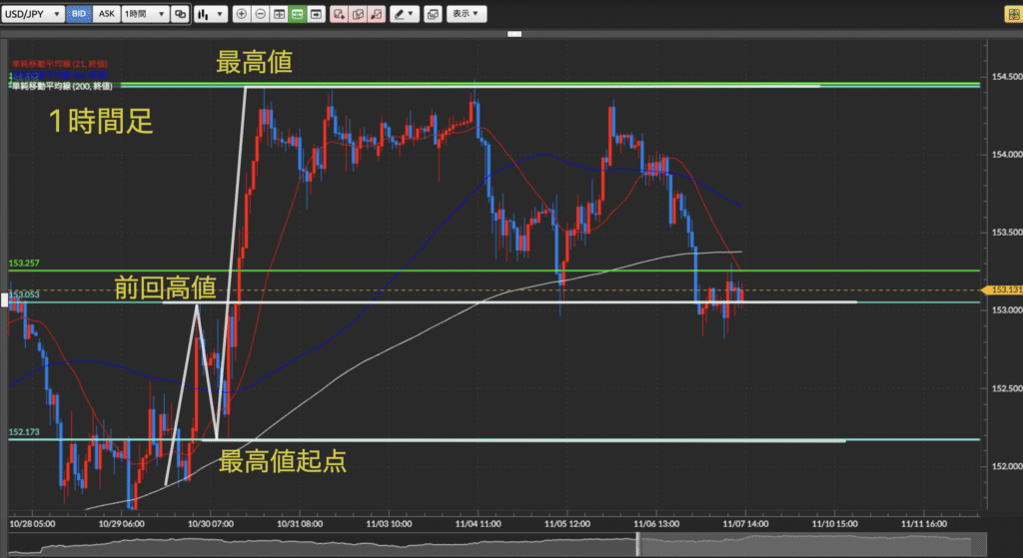Open the 1時間 timeframe dropdown
The height and width of the screenshot is (558, 1023).
point(144,15)
